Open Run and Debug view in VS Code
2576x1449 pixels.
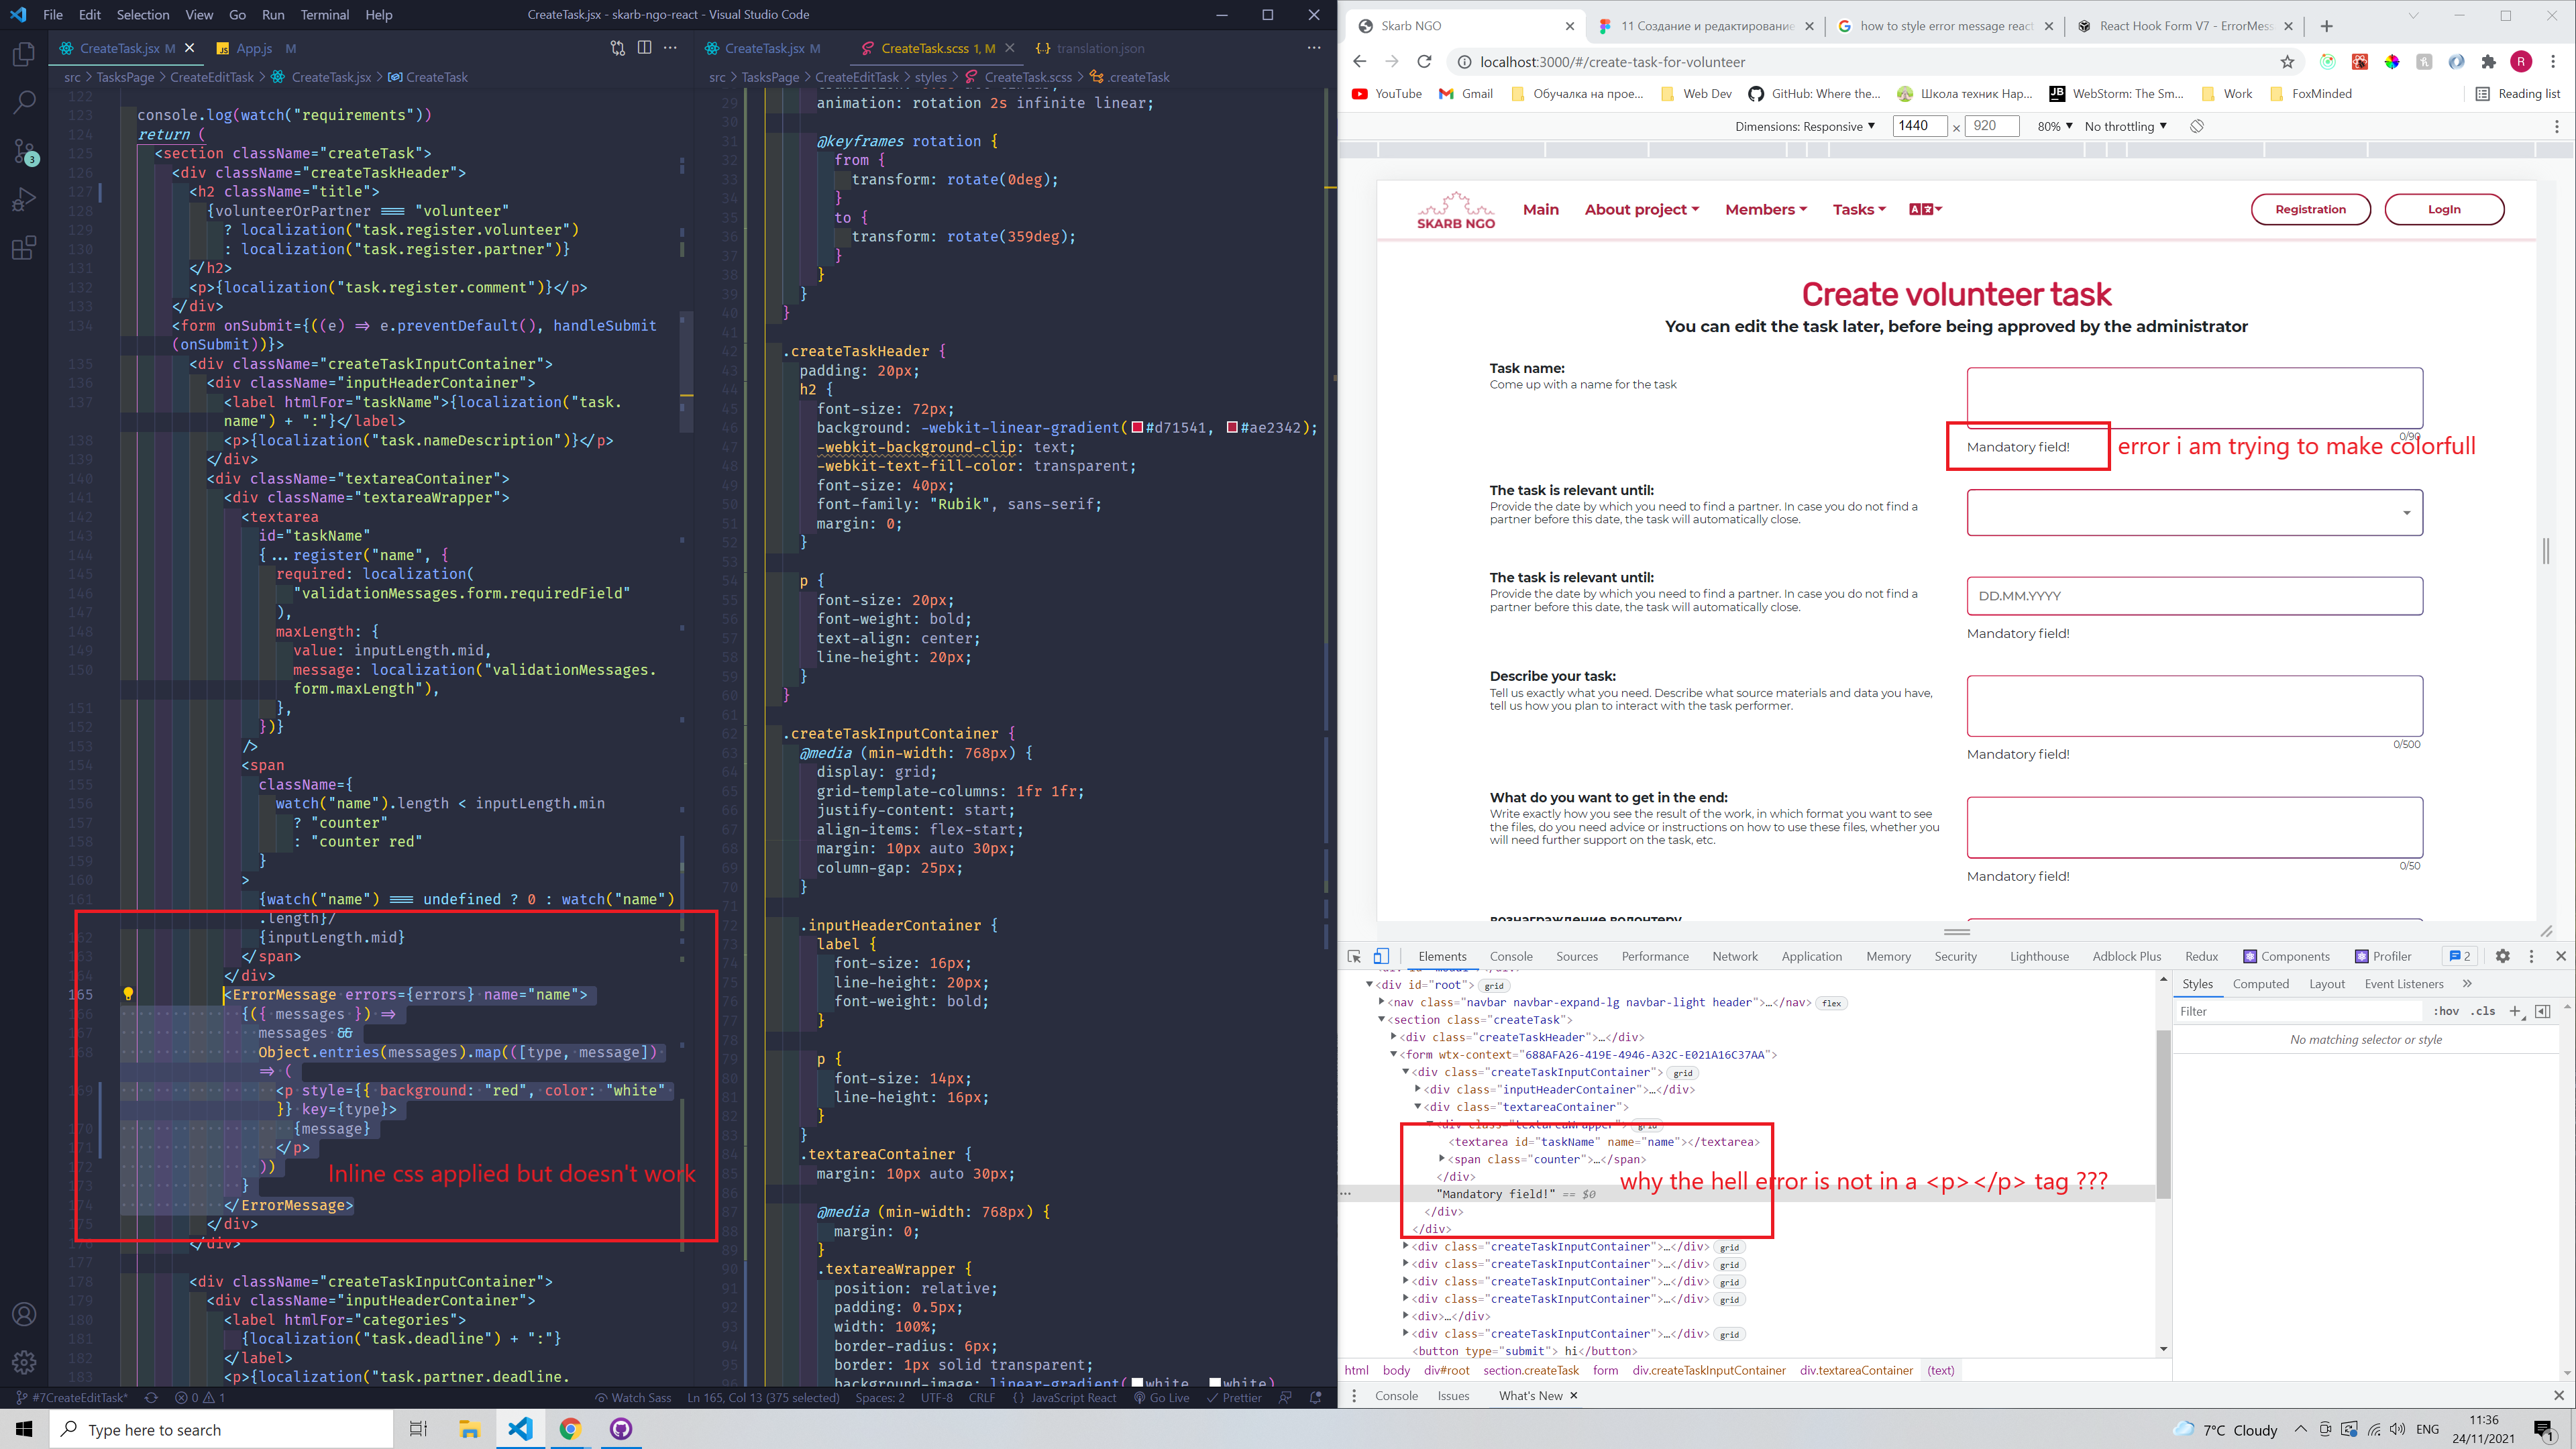24,199
